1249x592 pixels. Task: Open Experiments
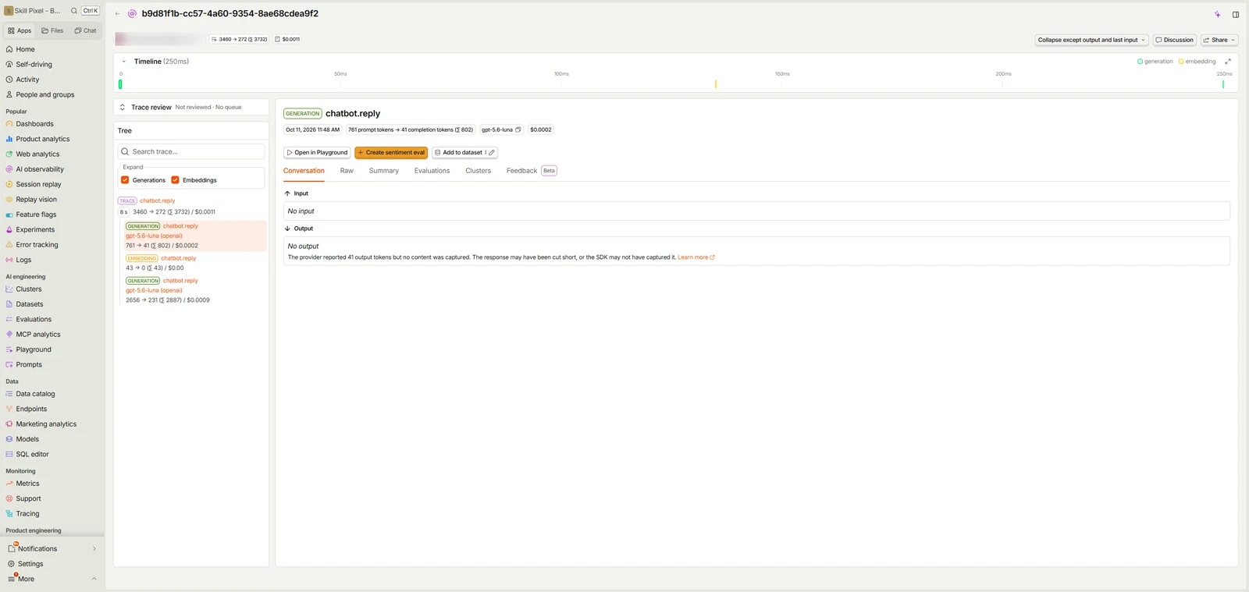35,229
